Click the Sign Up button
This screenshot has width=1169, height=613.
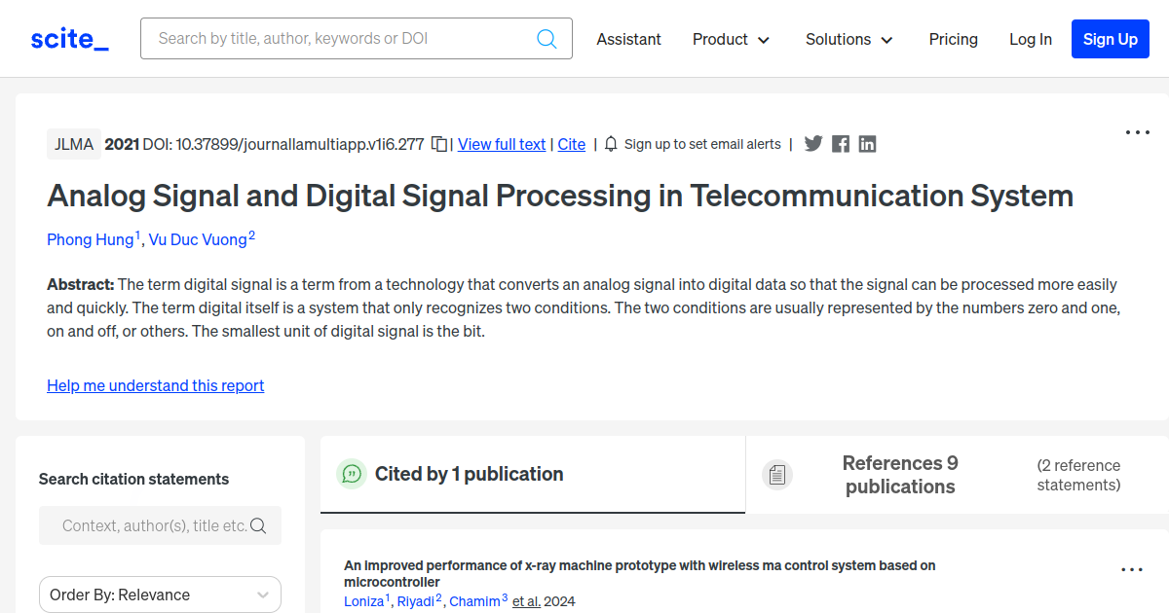(x=1111, y=39)
